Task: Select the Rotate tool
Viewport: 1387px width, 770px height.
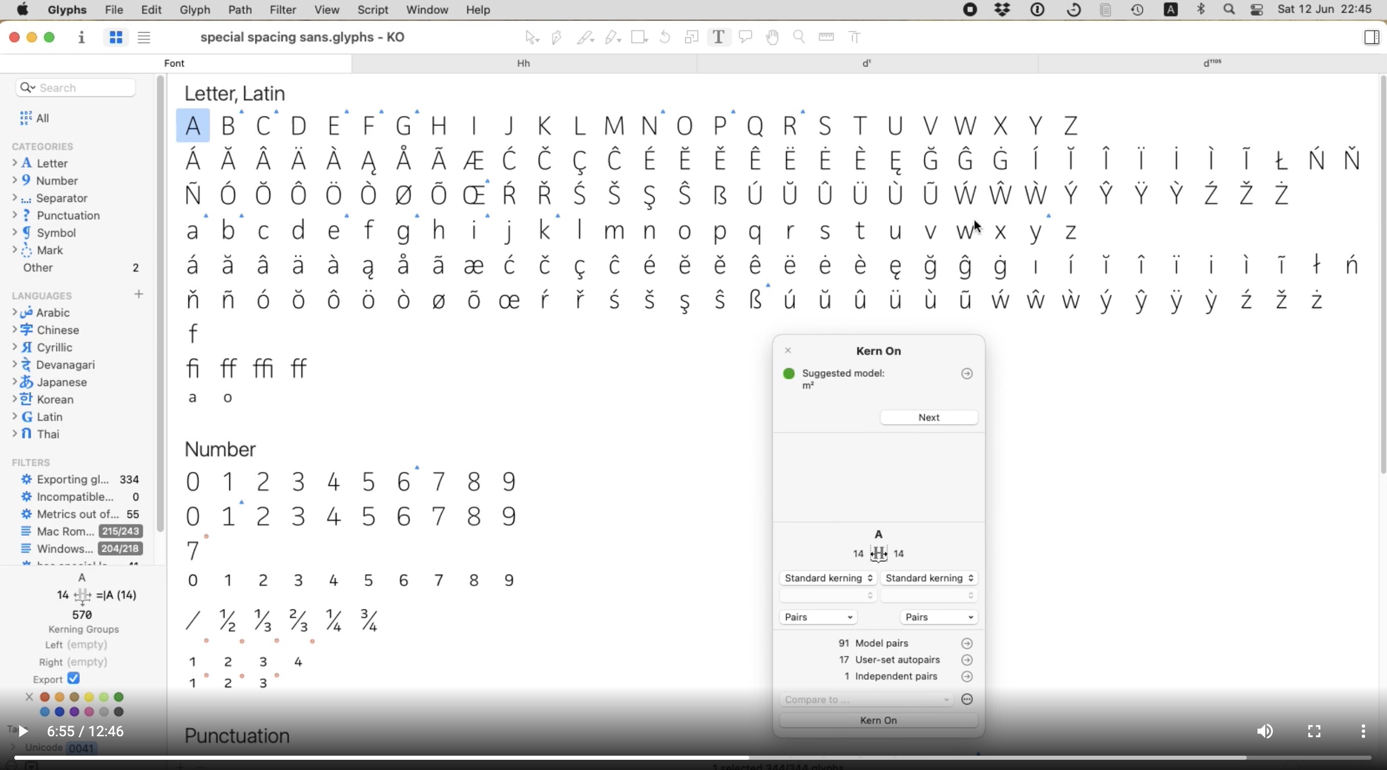Action: (x=665, y=37)
